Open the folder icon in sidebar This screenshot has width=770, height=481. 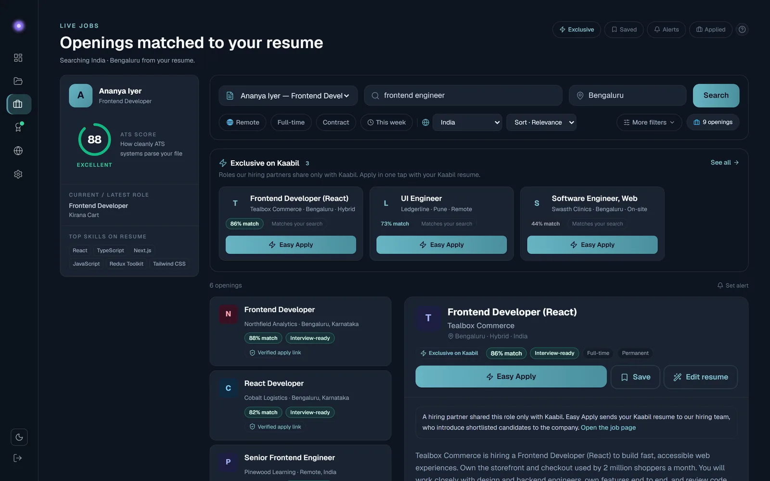(18, 81)
